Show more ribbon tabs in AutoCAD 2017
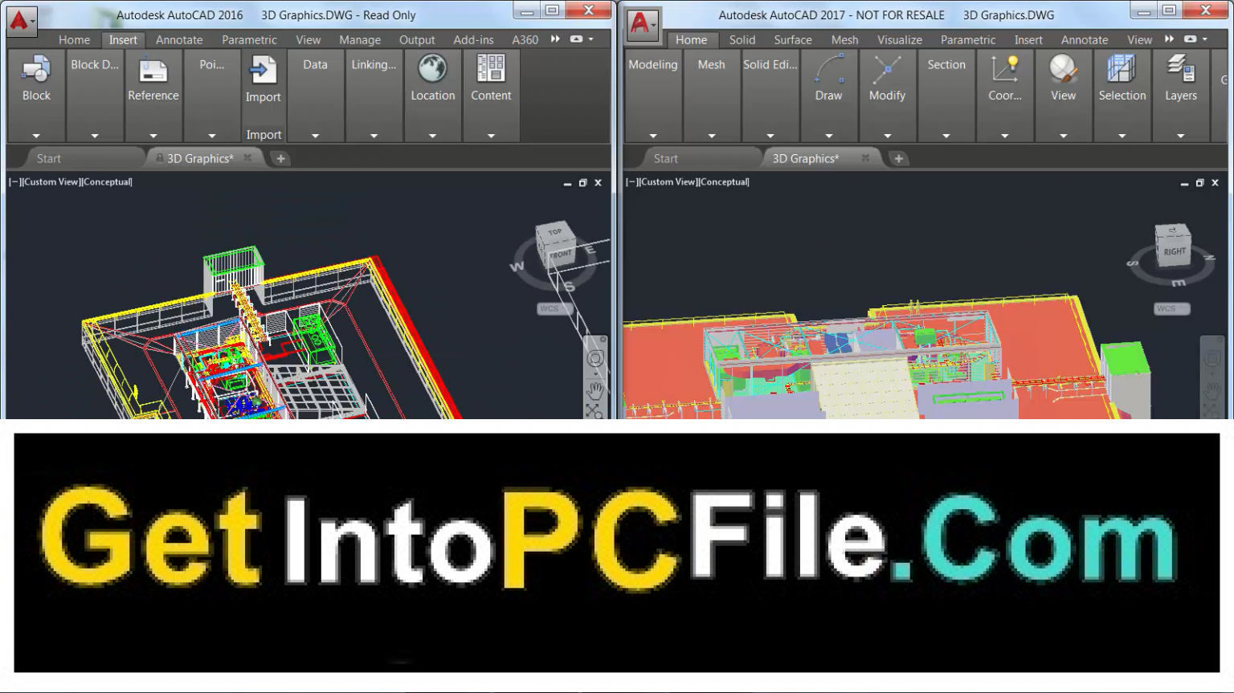 point(1169,39)
